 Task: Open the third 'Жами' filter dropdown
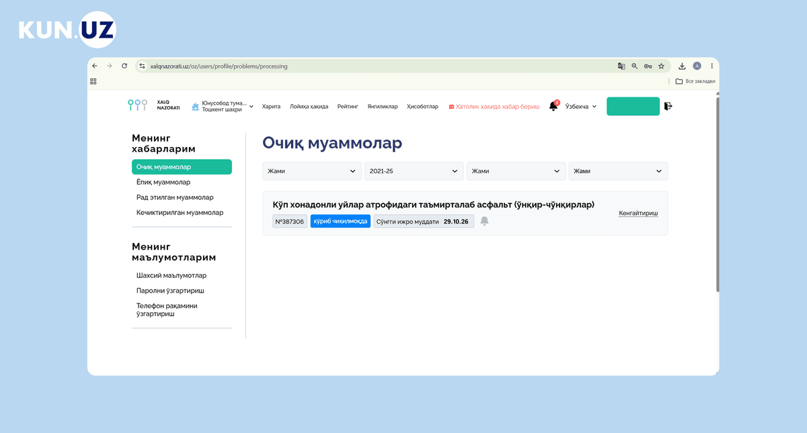pos(516,171)
